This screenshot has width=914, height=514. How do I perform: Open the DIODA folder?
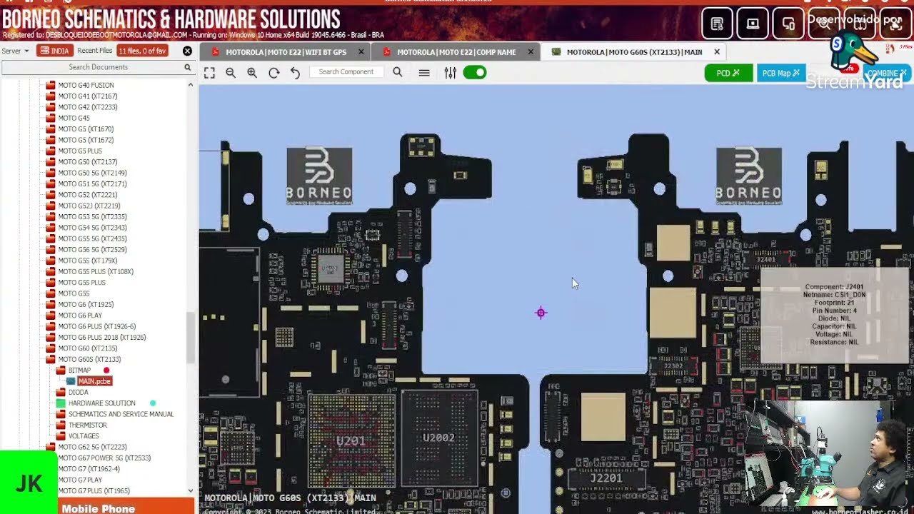[x=78, y=393]
